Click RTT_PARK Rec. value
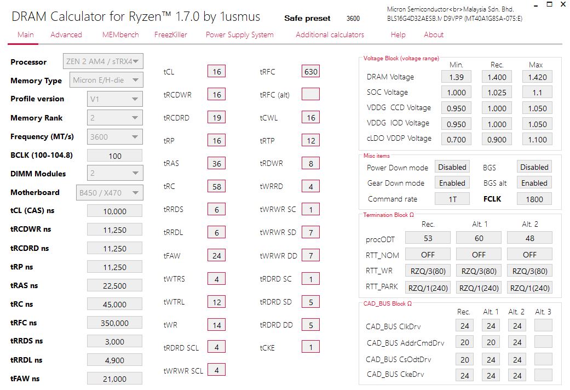 [428, 288]
